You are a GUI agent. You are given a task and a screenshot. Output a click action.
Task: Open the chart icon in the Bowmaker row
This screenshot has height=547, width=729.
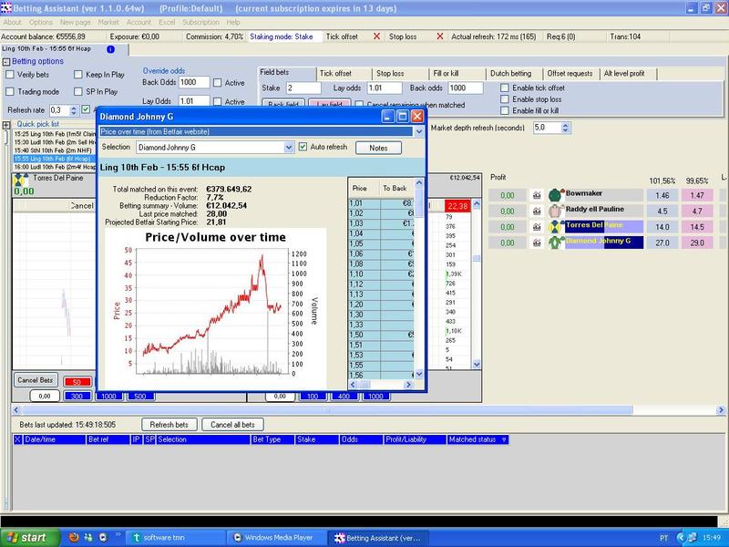point(537,195)
